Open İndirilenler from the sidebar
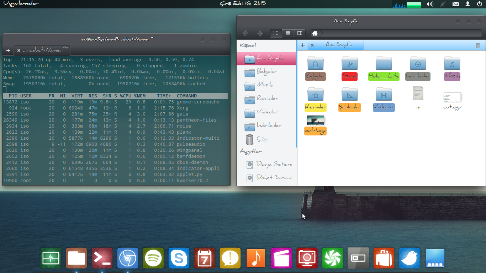Screen dimensions: 486x273 click(x=266, y=126)
